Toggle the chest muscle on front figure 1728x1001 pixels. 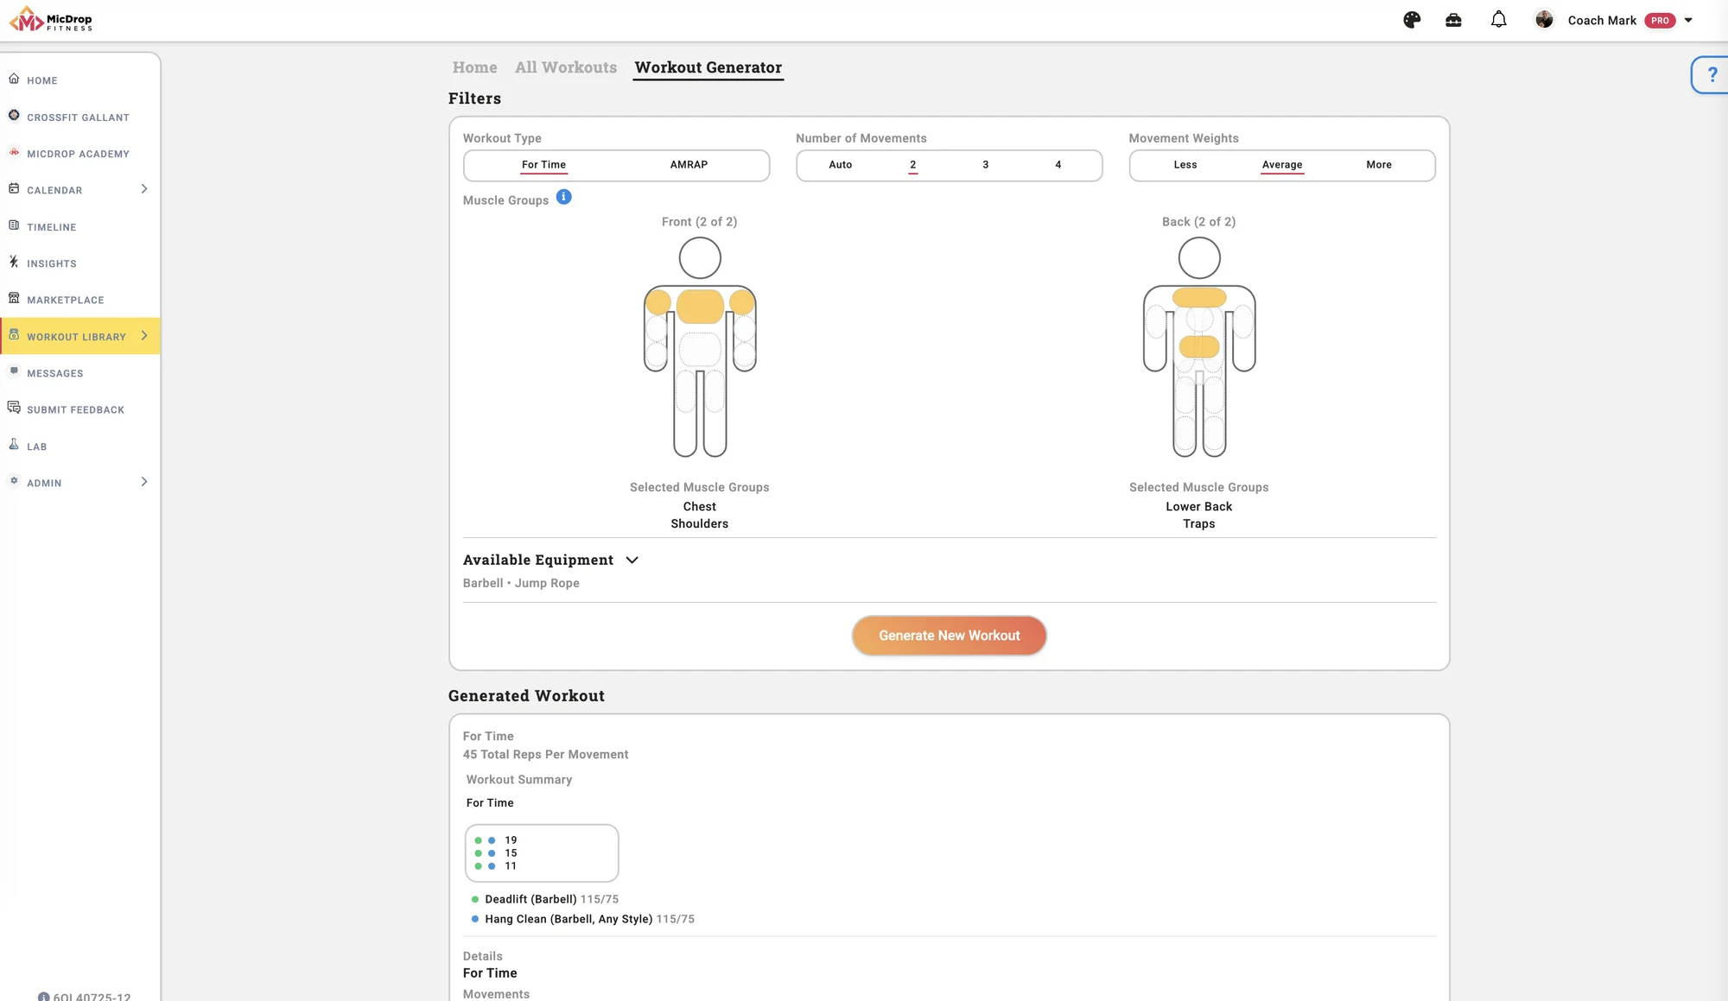(700, 307)
